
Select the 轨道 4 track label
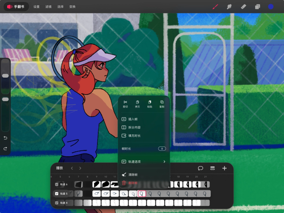(x=64, y=203)
